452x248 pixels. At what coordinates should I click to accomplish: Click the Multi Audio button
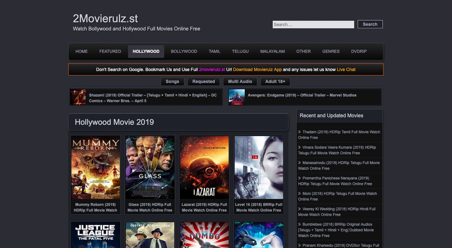pos(240,81)
